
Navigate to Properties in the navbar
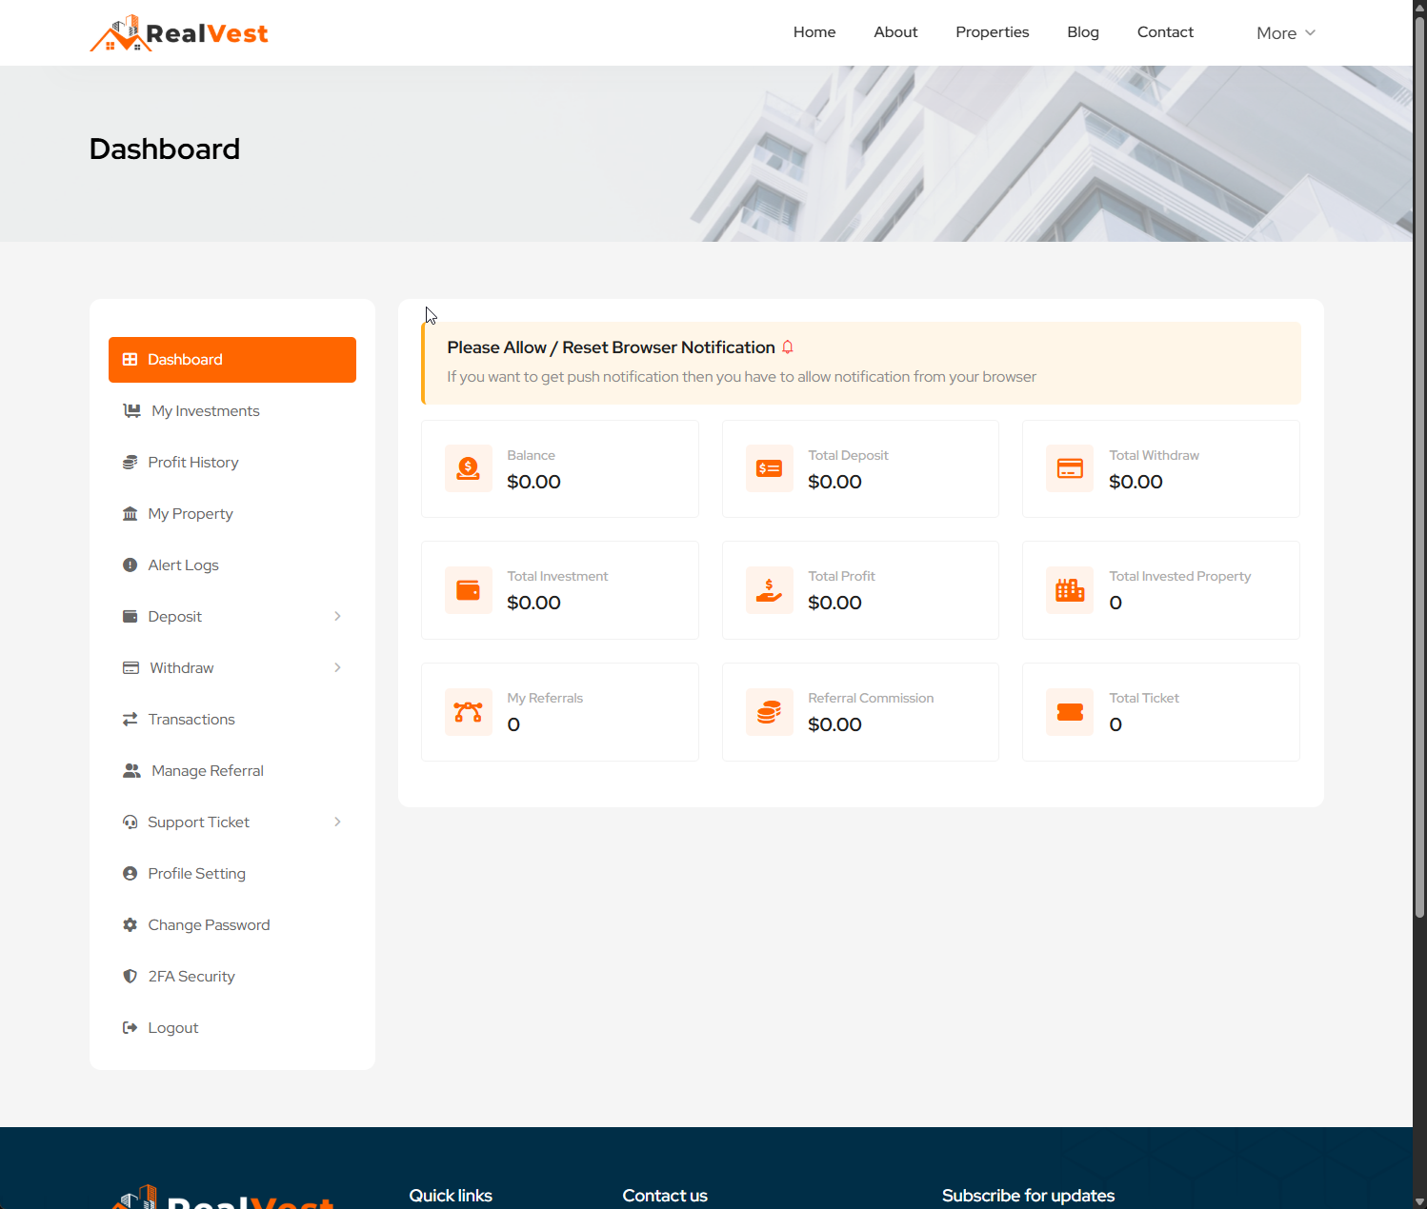coord(993,32)
